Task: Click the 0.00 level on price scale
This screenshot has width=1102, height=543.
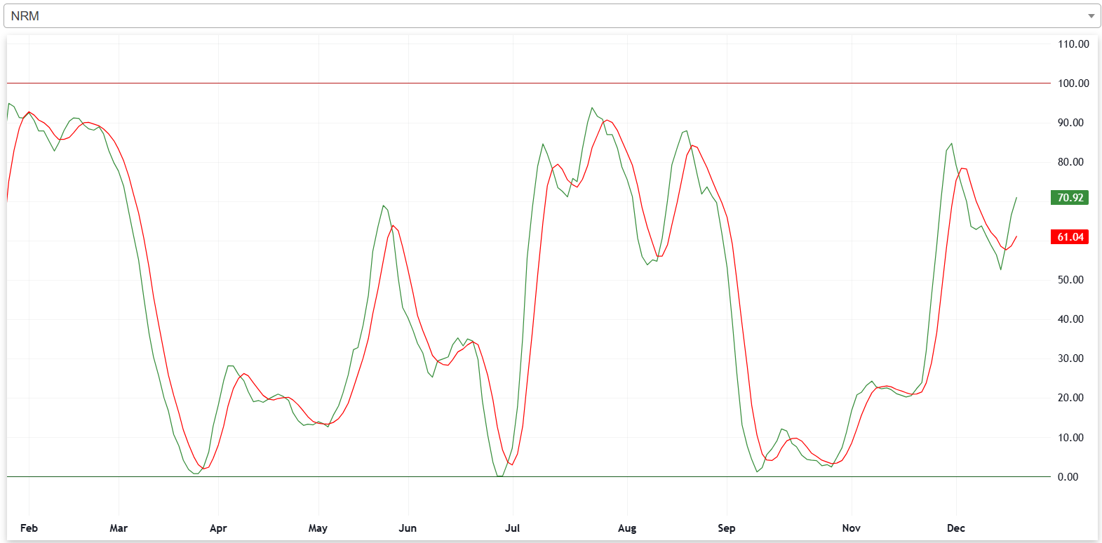Action: 1068,477
